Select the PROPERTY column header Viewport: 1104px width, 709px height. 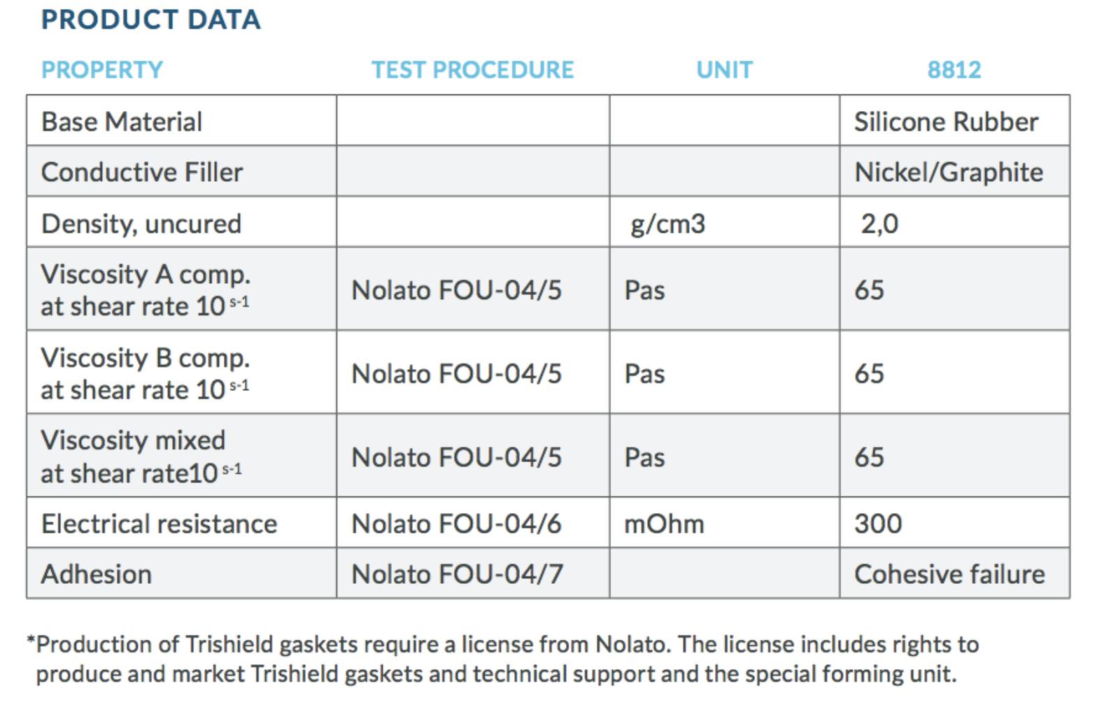pyautogui.click(x=102, y=70)
